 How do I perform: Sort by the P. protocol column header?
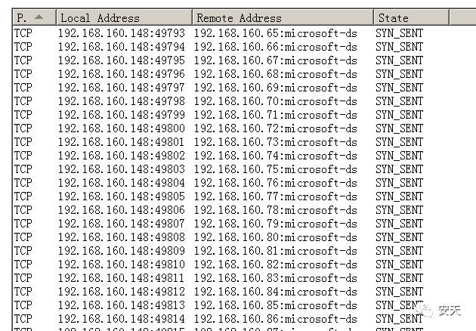pyautogui.click(x=34, y=17)
